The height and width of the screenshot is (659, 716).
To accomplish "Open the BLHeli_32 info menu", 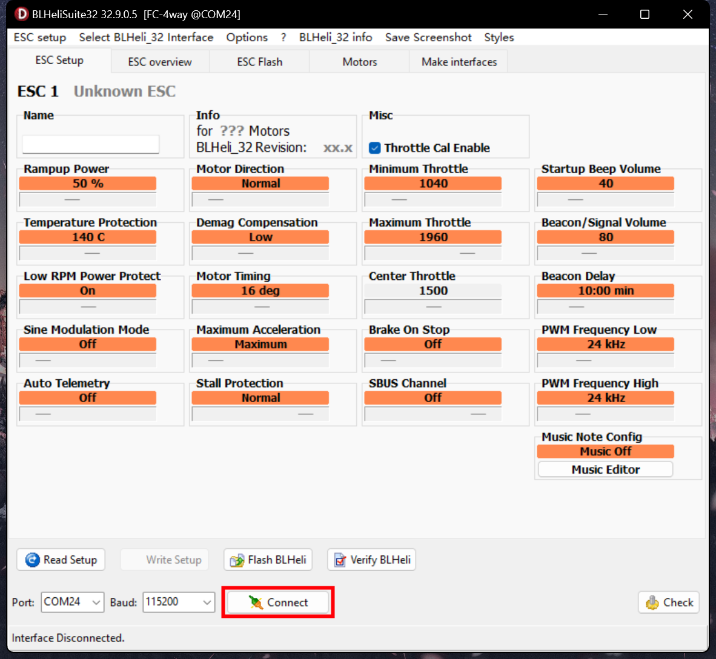I will (x=336, y=38).
